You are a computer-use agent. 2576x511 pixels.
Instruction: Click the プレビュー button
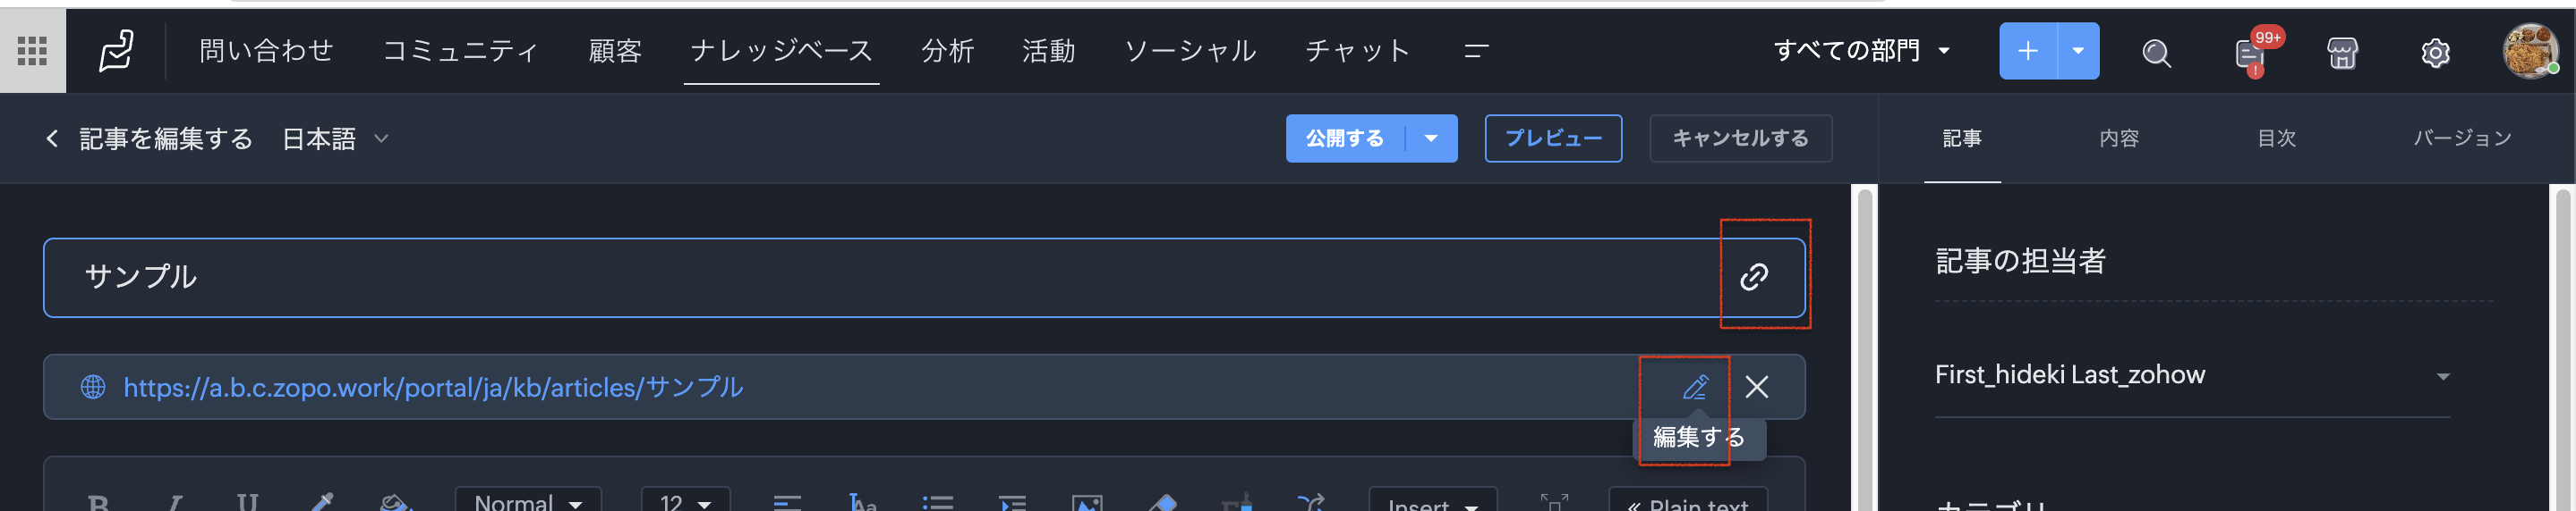coord(1552,138)
